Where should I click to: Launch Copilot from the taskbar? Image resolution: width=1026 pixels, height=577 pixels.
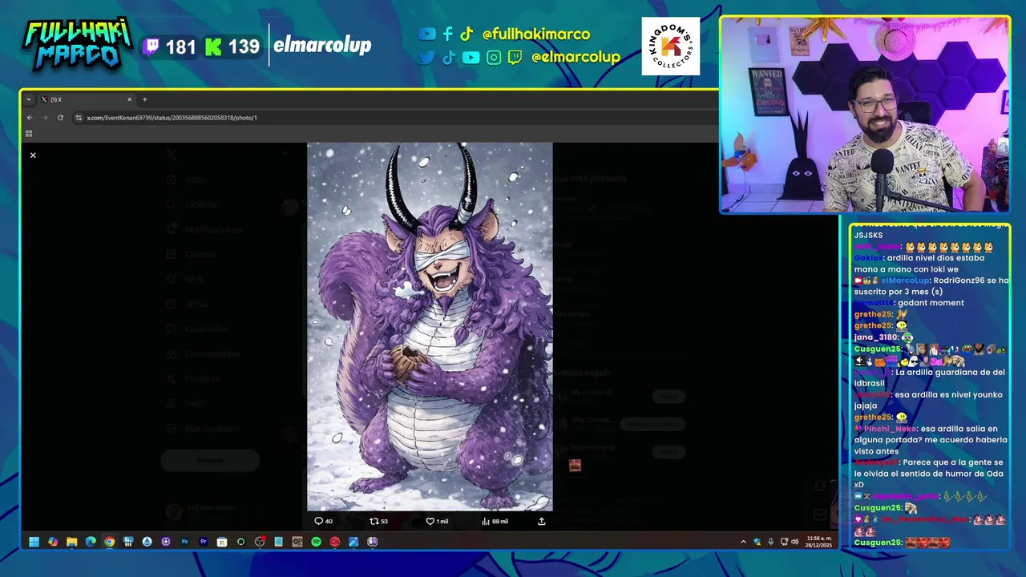(x=53, y=542)
